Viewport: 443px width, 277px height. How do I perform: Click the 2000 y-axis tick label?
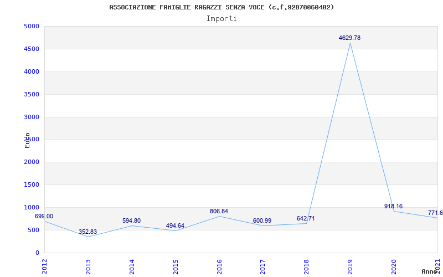pyautogui.click(x=32, y=162)
